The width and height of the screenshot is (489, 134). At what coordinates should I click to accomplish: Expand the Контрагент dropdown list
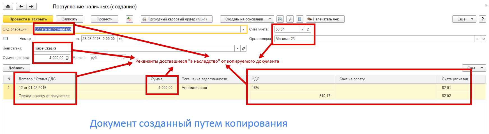[x=237, y=48]
